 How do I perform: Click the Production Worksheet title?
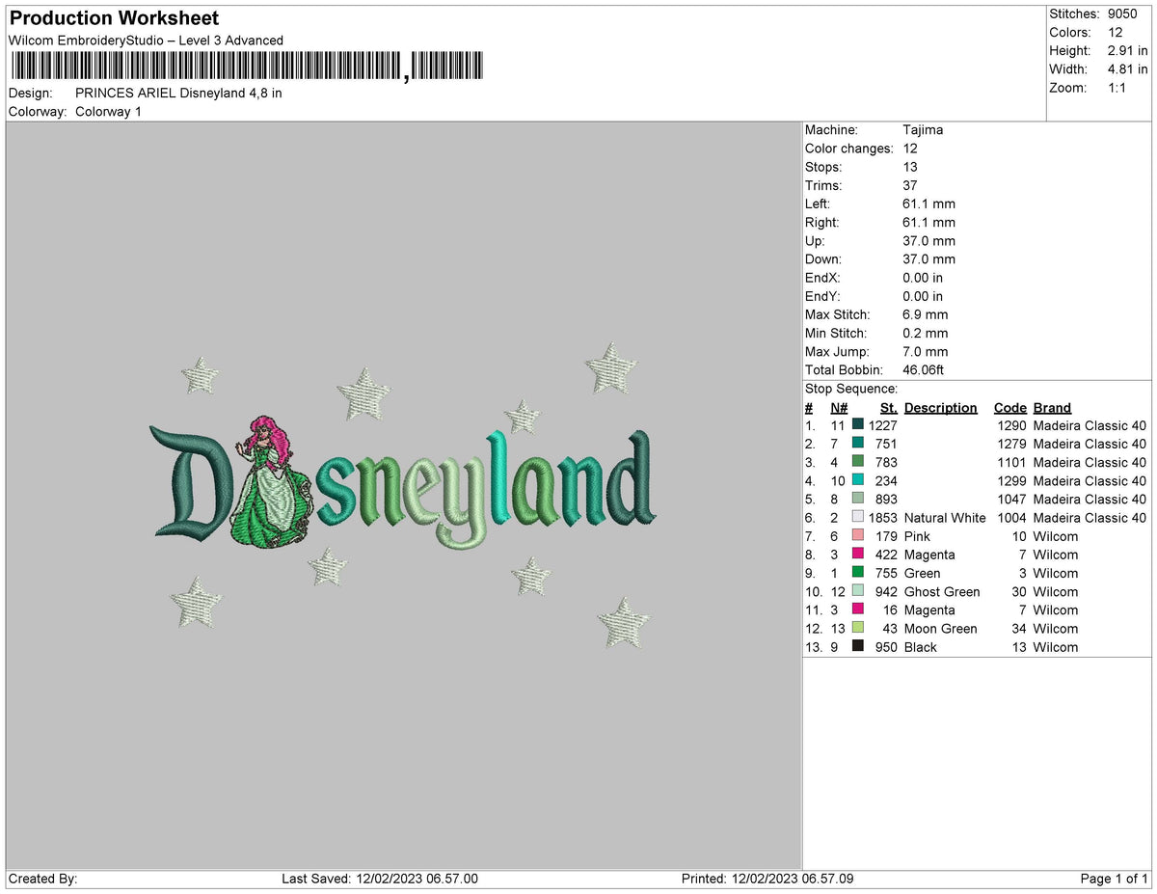[114, 18]
